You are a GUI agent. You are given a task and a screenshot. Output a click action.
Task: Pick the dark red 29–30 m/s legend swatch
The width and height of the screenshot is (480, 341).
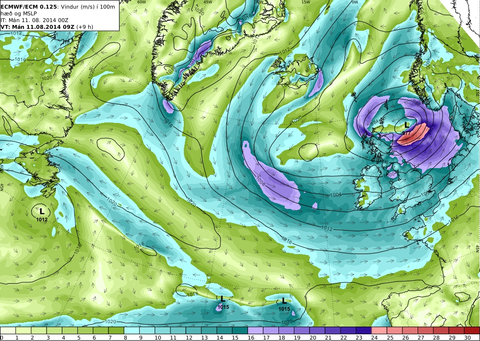click(x=456, y=330)
